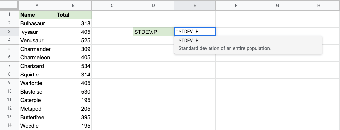Click the Weedle name cell
The image size is (340, 130).
point(37,126)
